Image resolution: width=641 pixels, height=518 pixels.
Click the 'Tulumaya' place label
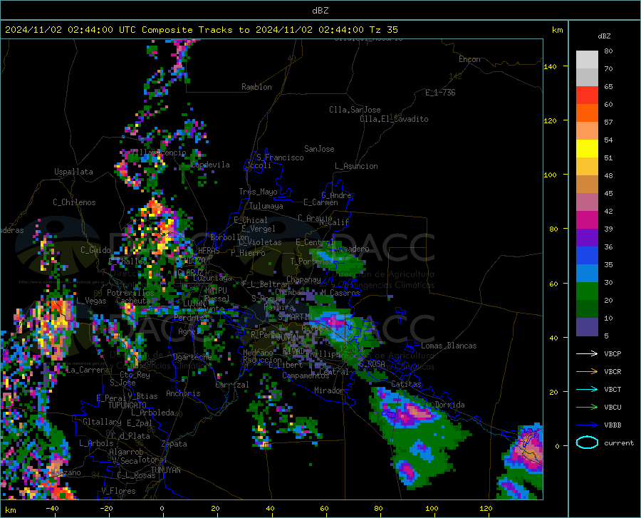266,206
